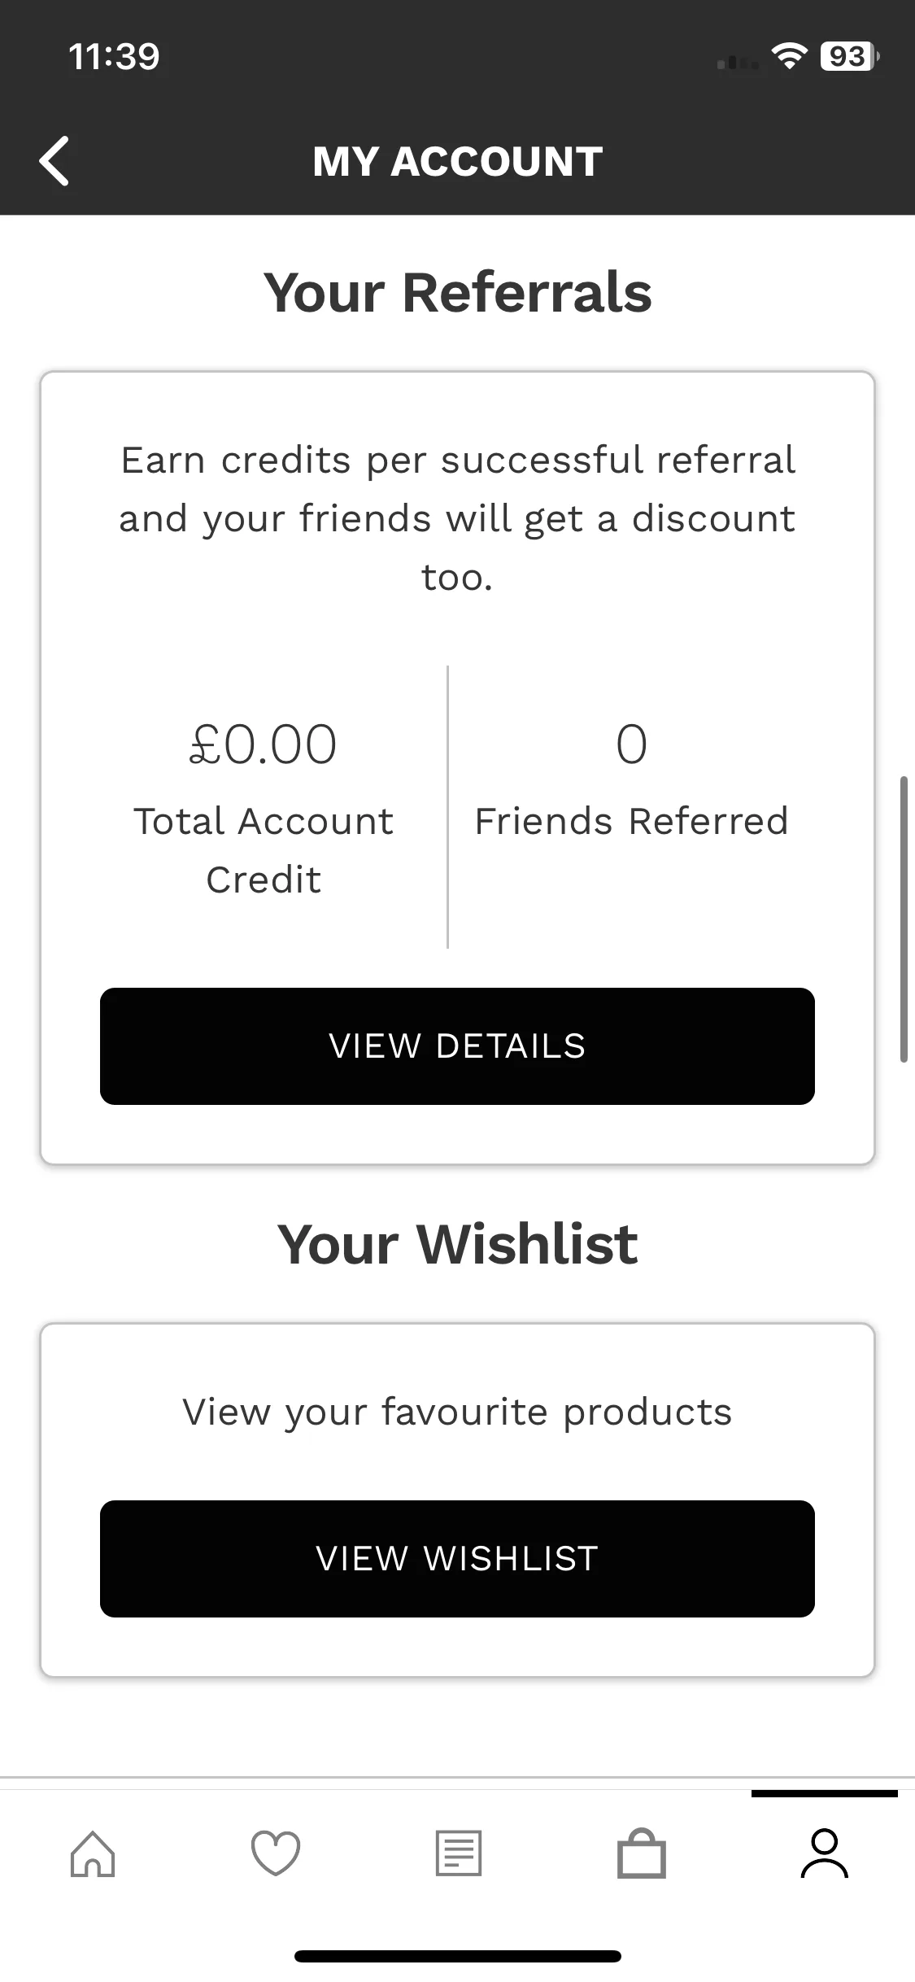Viewport: 915px width, 1982px height.
Task: Tap the Wi-Fi status icon
Action: point(788,56)
